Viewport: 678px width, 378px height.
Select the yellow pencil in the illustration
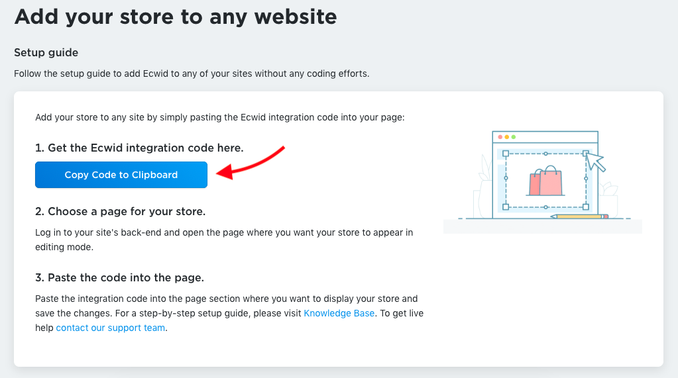tap(580, 216)
